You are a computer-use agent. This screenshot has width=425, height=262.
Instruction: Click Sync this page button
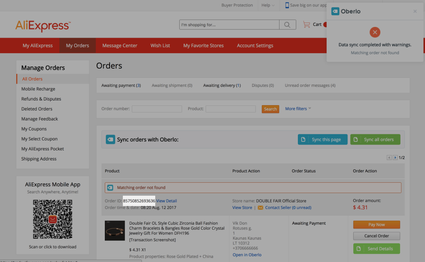(323, 139)
